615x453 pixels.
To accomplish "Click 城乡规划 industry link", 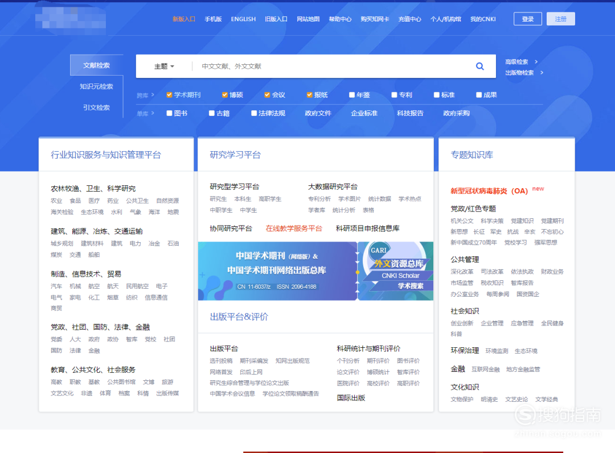I will (62, 243).
